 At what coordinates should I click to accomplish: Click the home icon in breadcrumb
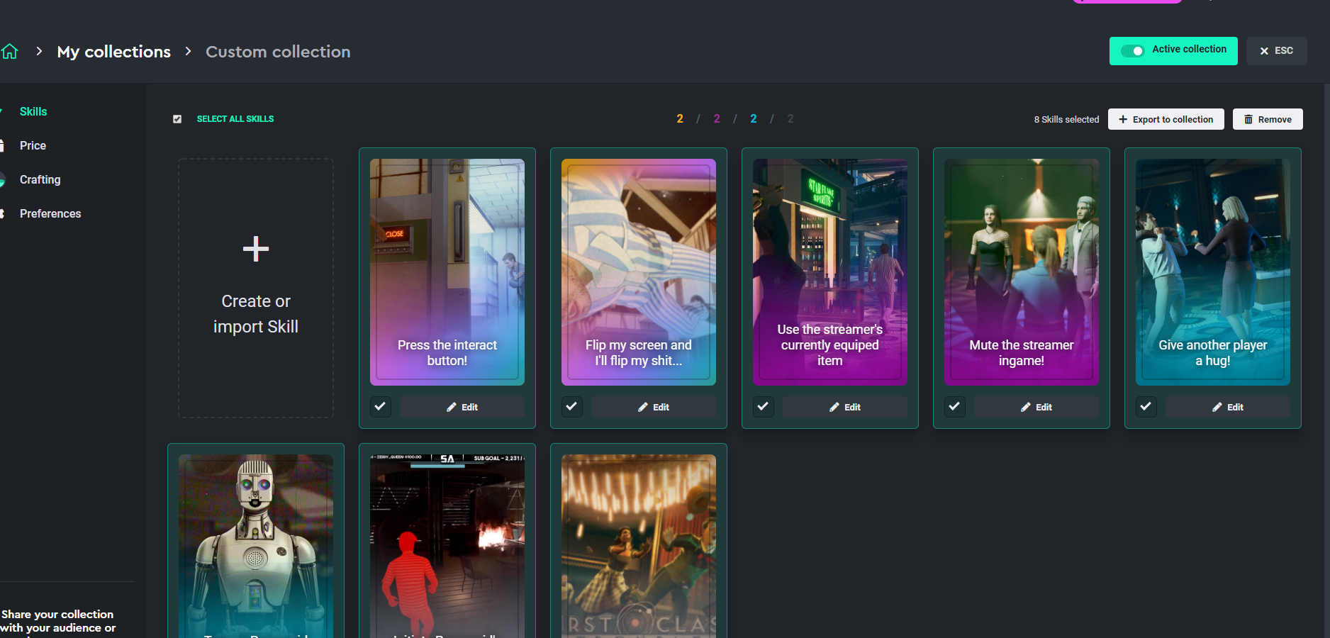[10, 51]
